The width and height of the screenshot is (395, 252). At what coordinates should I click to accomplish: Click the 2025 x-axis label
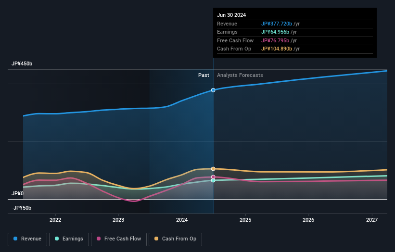click(245, 220)
